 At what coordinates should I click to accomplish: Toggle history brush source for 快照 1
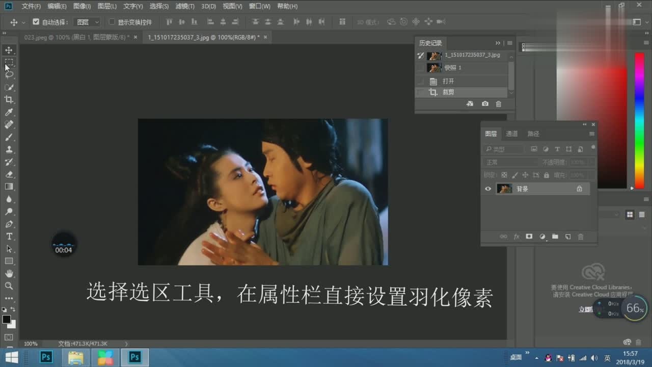(420, 67)
